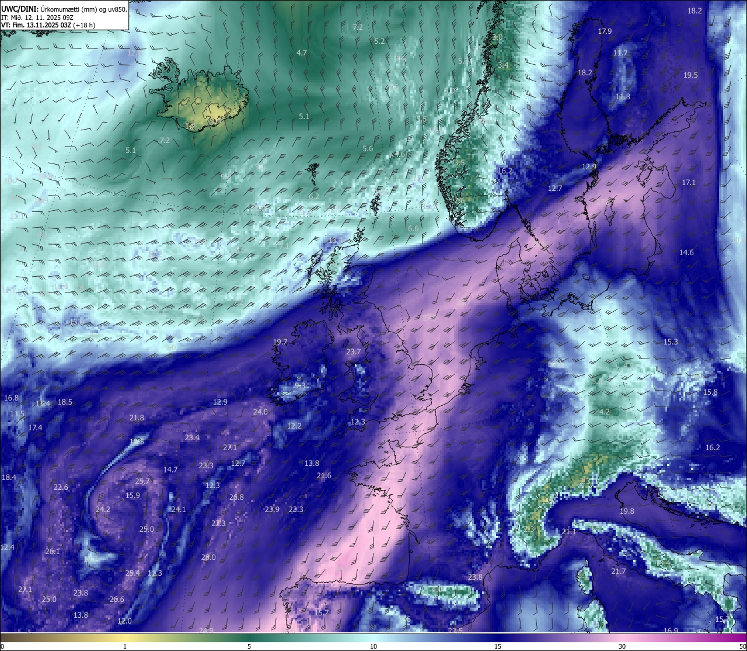Click the 6.6 value label
The height and width of the screenshot is (651, 747).
pos(413,228)
